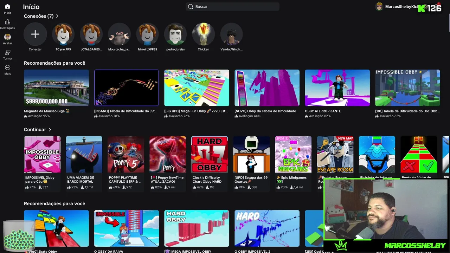Open MarcosShelbyKick profile avatar
Image resolution: width=450 pixels, height=253 pixels.
379,7
